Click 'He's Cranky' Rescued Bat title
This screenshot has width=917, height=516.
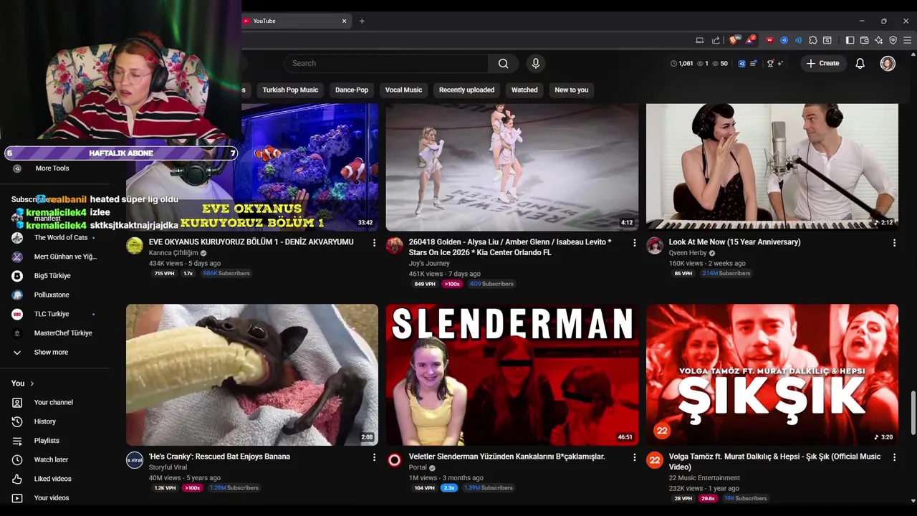coord(219,457)
